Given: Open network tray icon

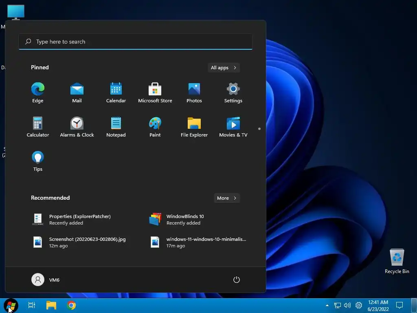Looking at the screenshot, I should point(338,306).
